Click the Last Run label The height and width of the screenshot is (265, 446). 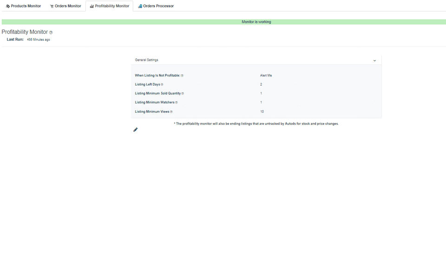[15, 39]
